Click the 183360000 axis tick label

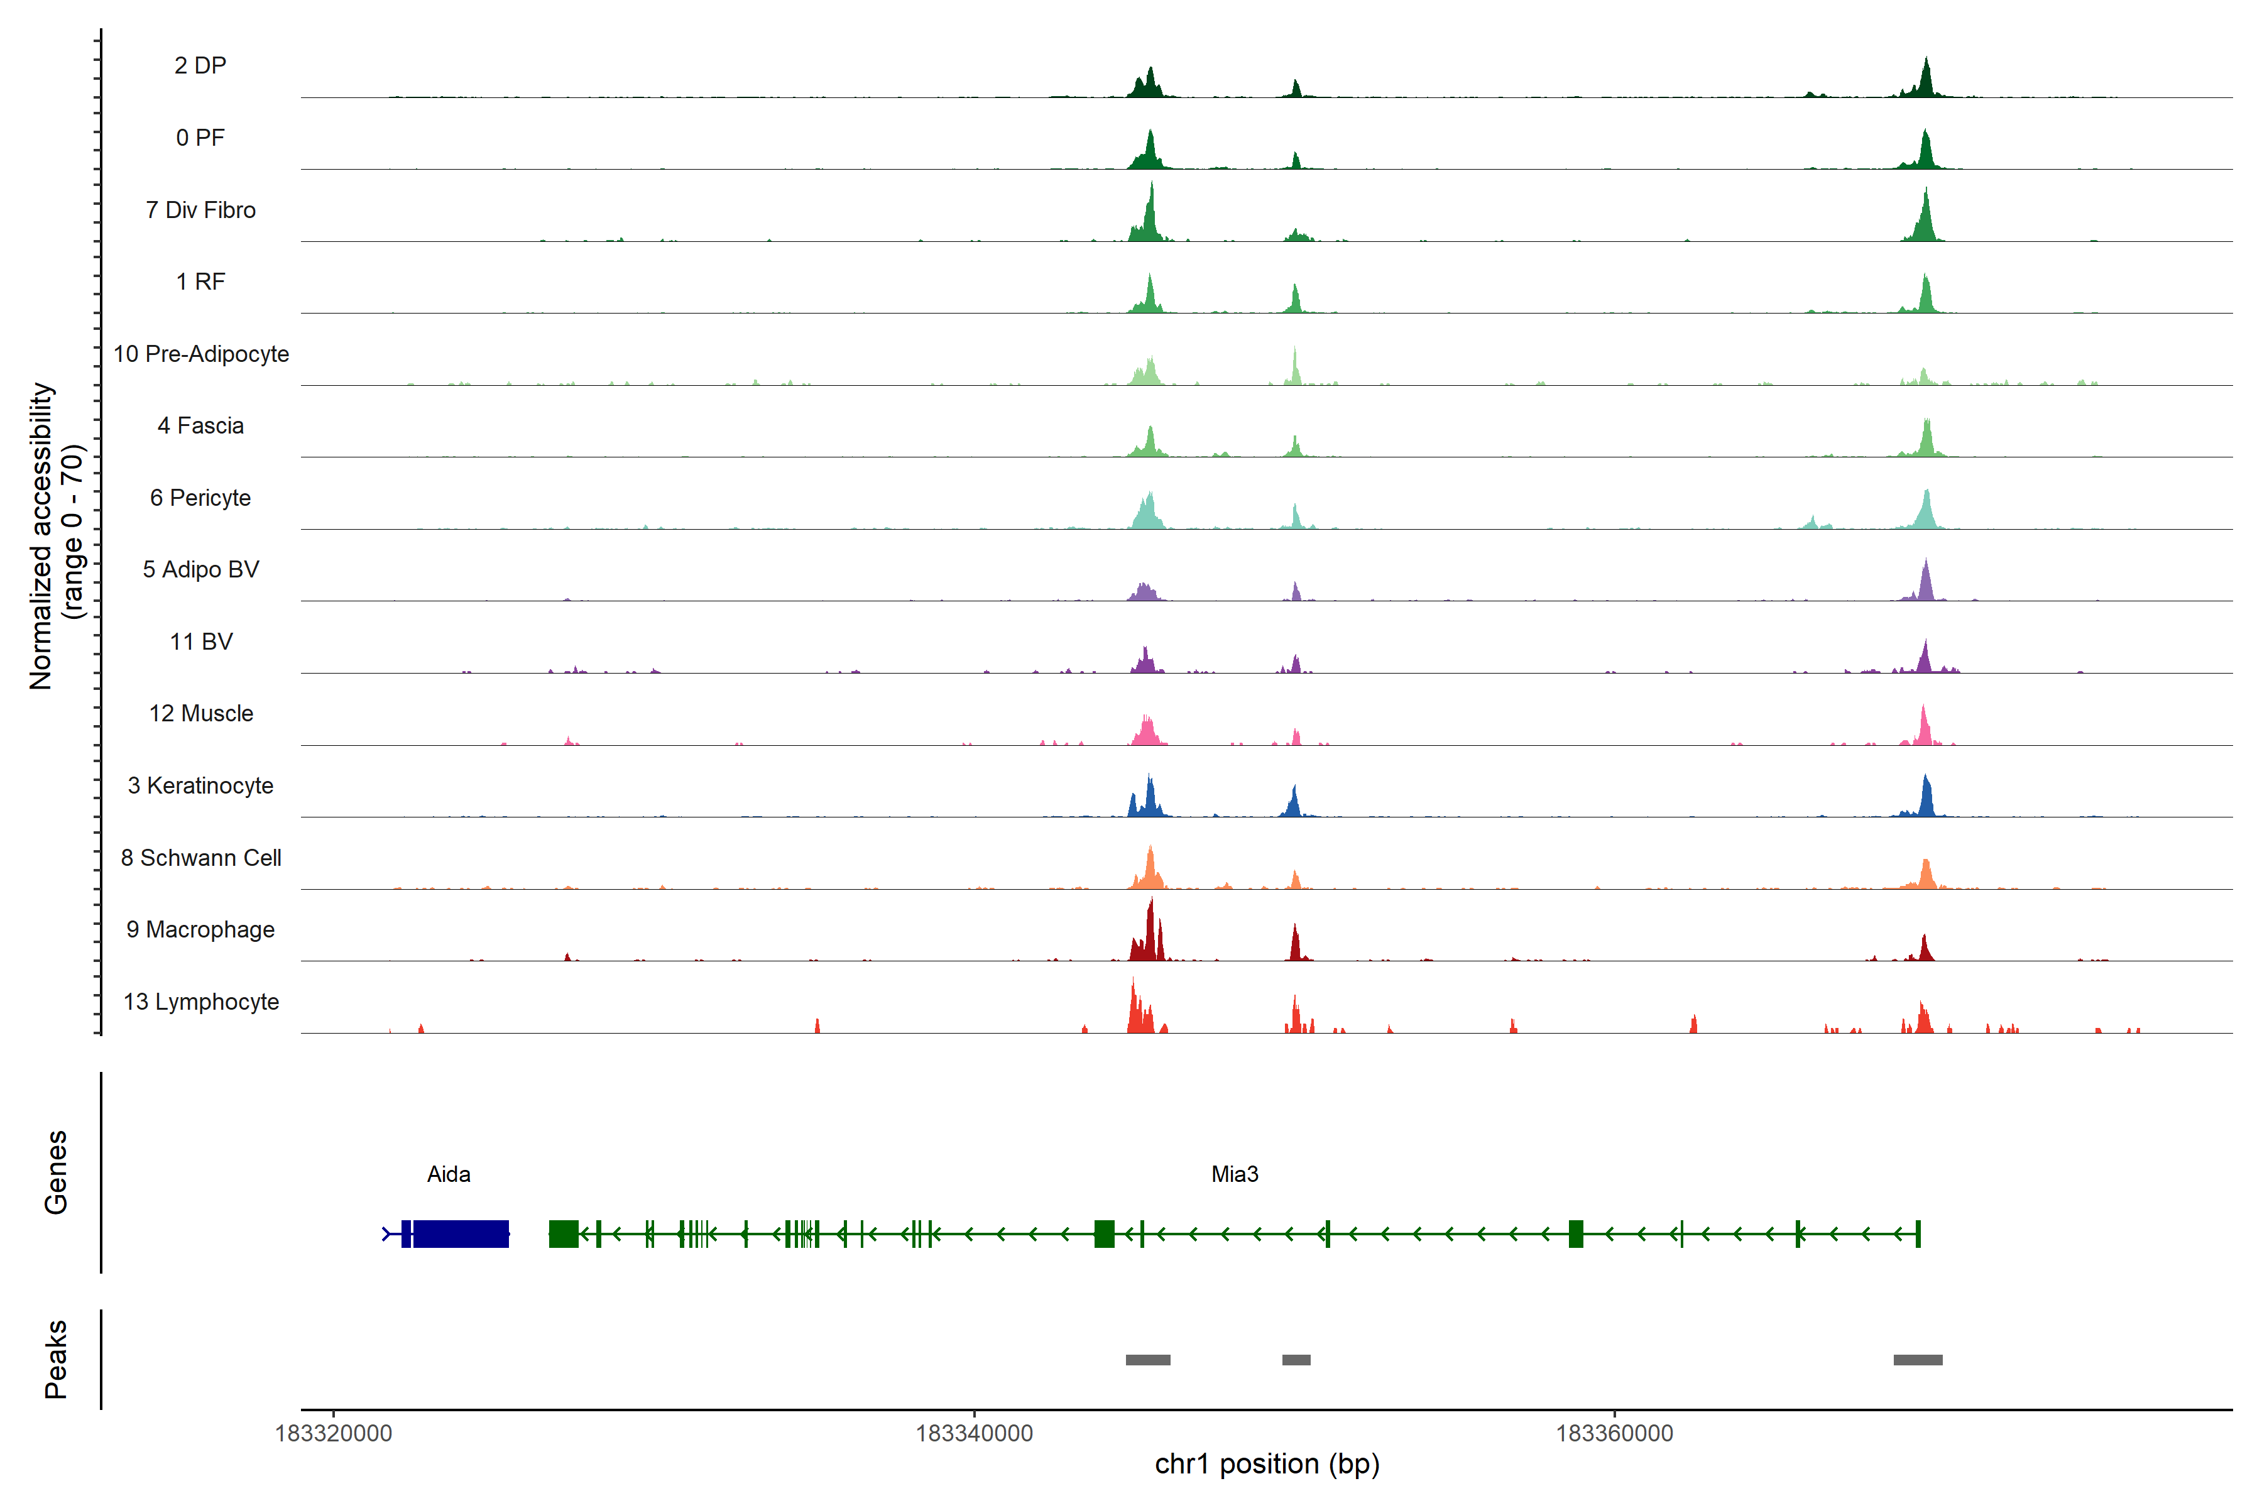(1614, 1434)
